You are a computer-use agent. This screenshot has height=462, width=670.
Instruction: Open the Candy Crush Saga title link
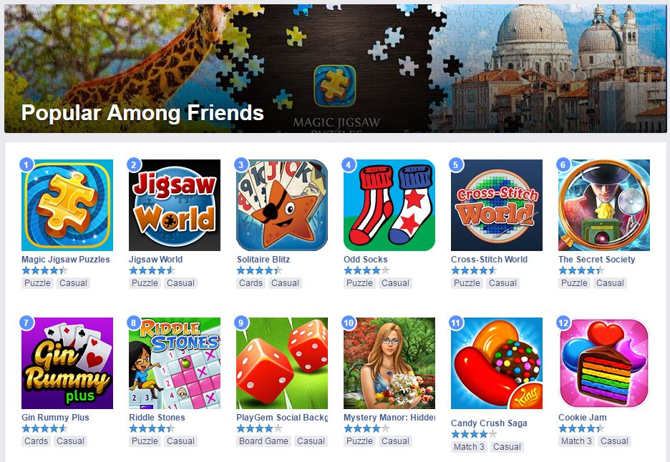click(x=489, y=423)
